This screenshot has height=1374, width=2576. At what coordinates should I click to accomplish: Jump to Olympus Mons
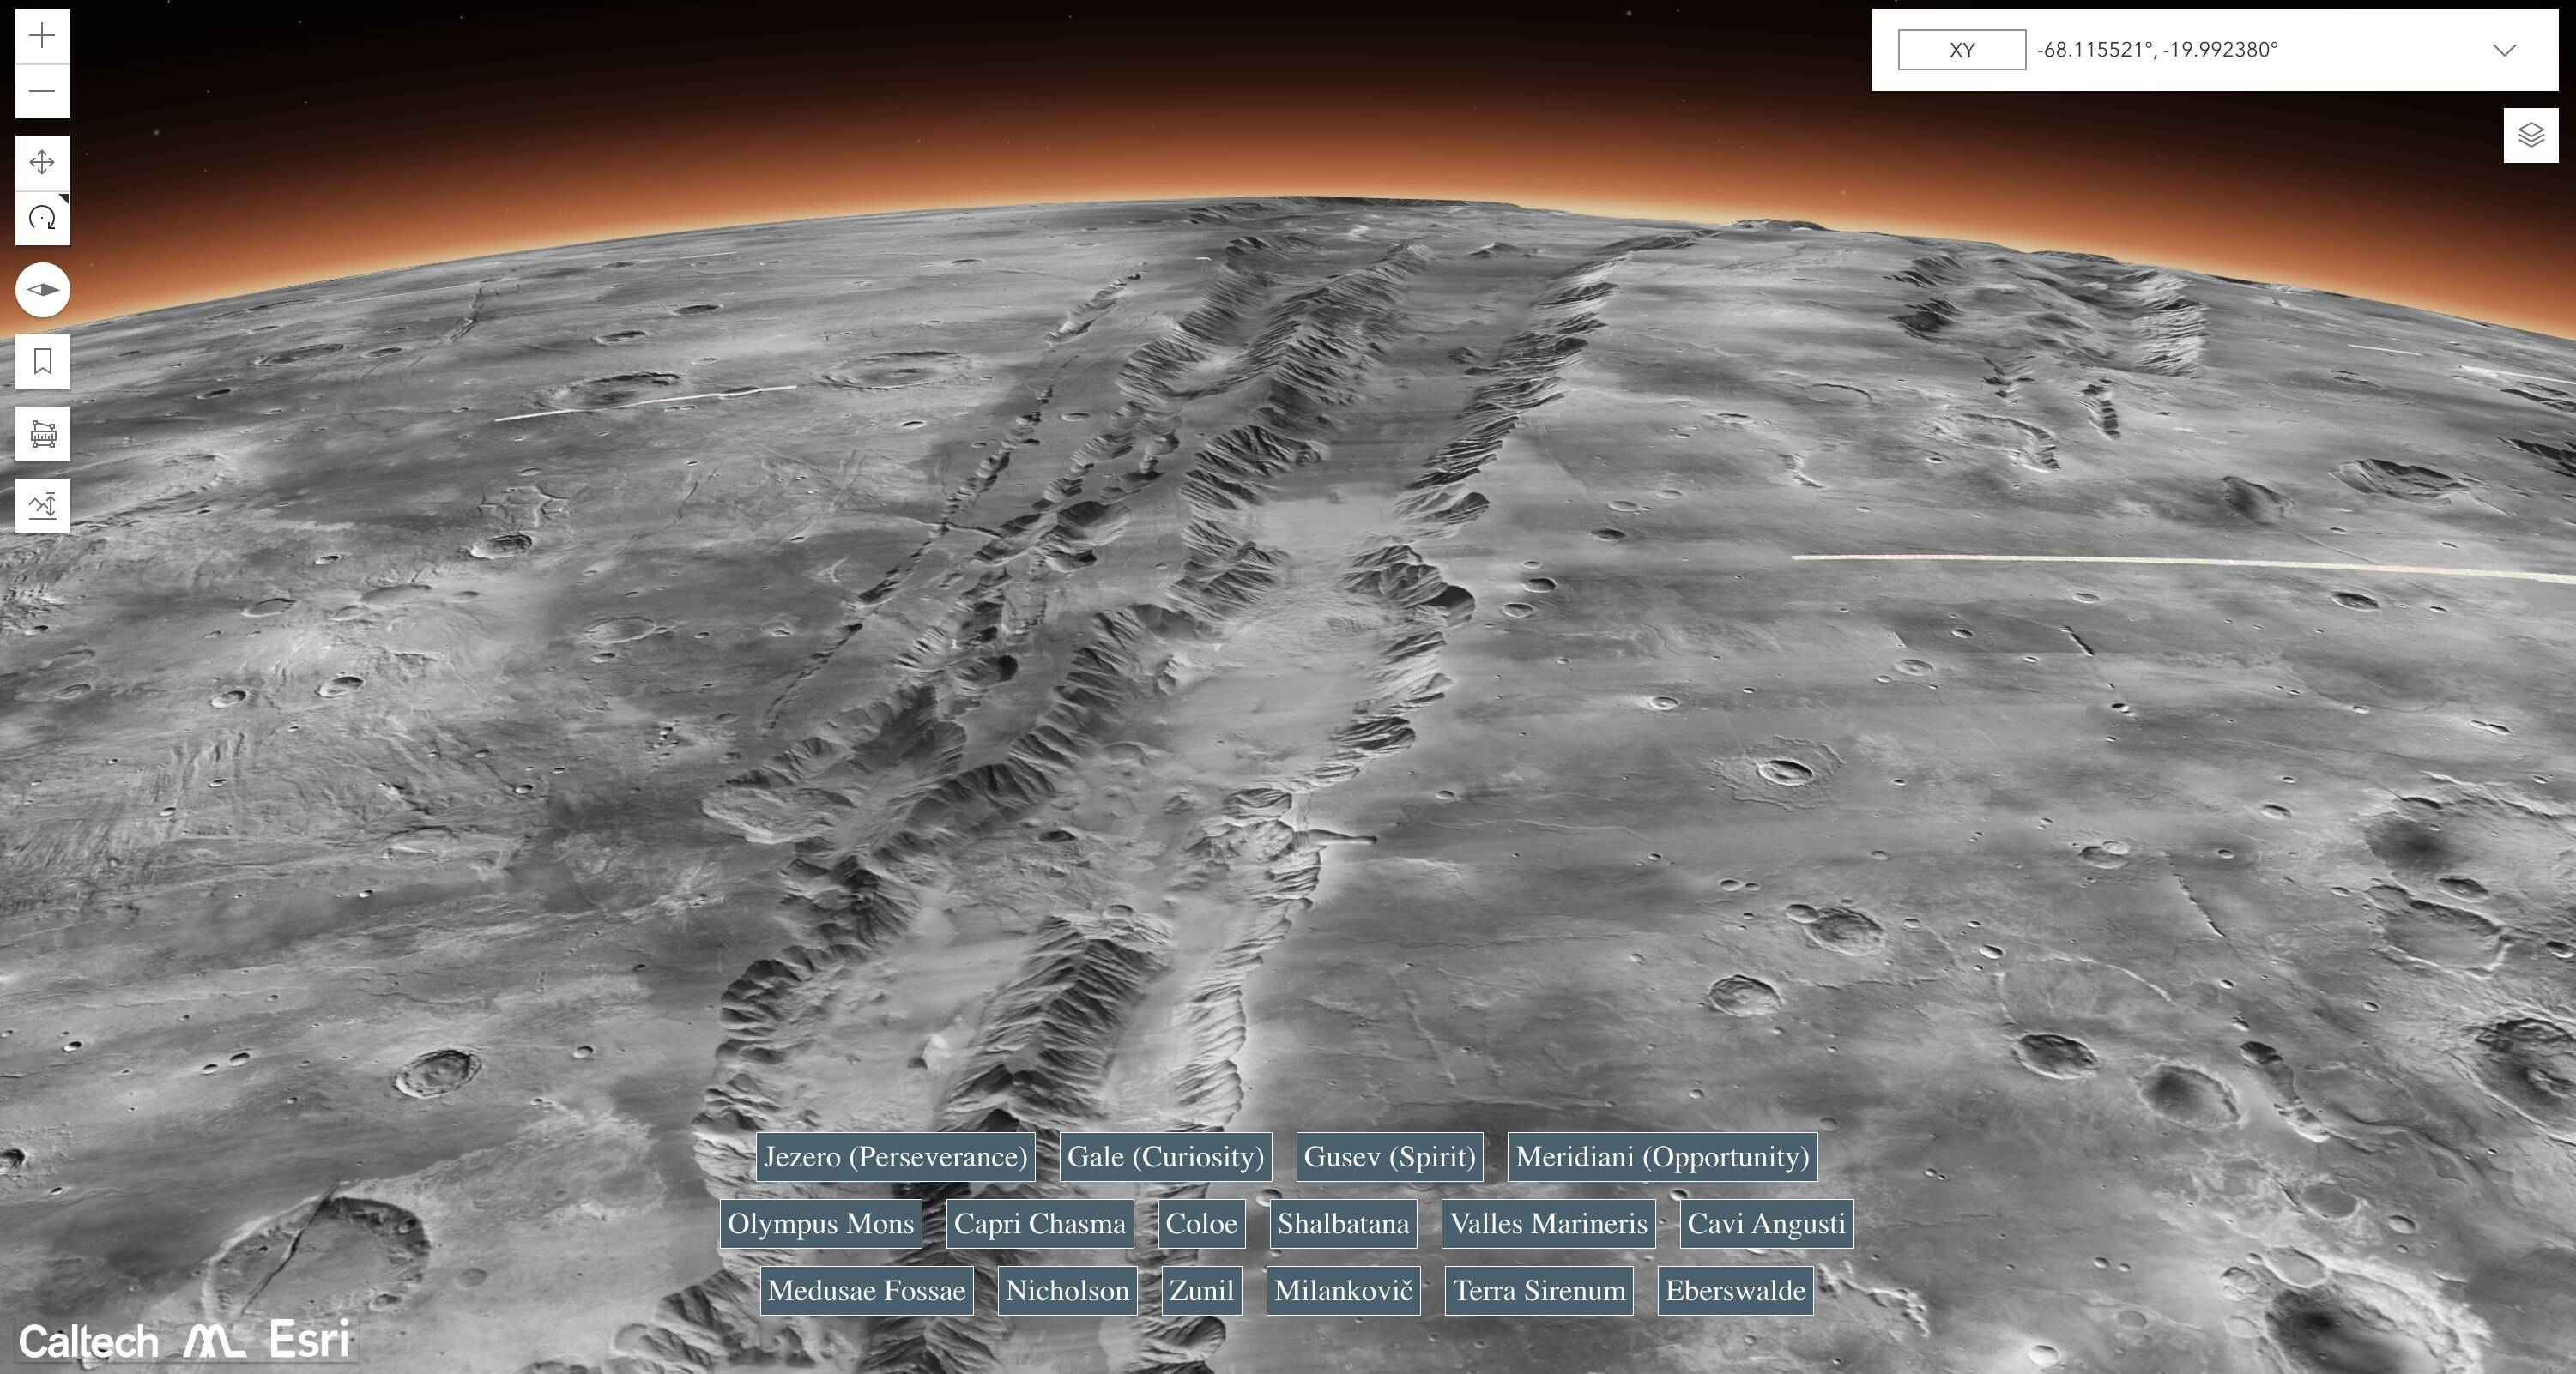(x=820, y=1224)
